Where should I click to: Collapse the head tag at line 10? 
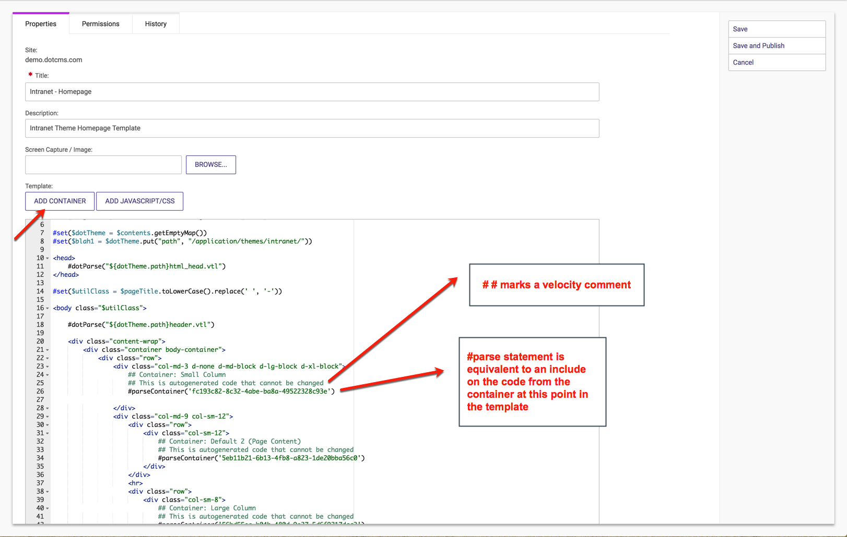click(x=48, y=259)
